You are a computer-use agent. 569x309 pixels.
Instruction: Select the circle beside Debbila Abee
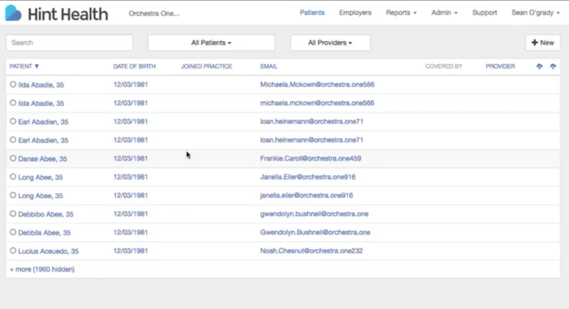pos(13,232)
